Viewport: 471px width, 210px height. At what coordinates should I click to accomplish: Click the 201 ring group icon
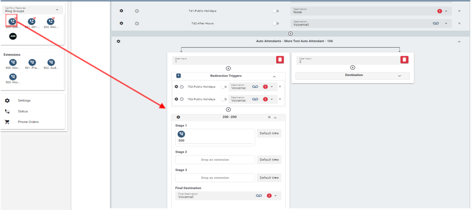pyautogui.click(x=31, y=21)
